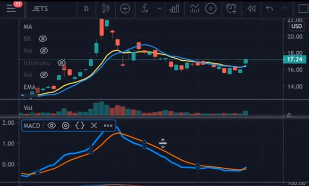The height and width of the screenshot is (186, 309).
Task: Change the D timeframe interval
Action: pyautogui.click(x=86, y=9)
